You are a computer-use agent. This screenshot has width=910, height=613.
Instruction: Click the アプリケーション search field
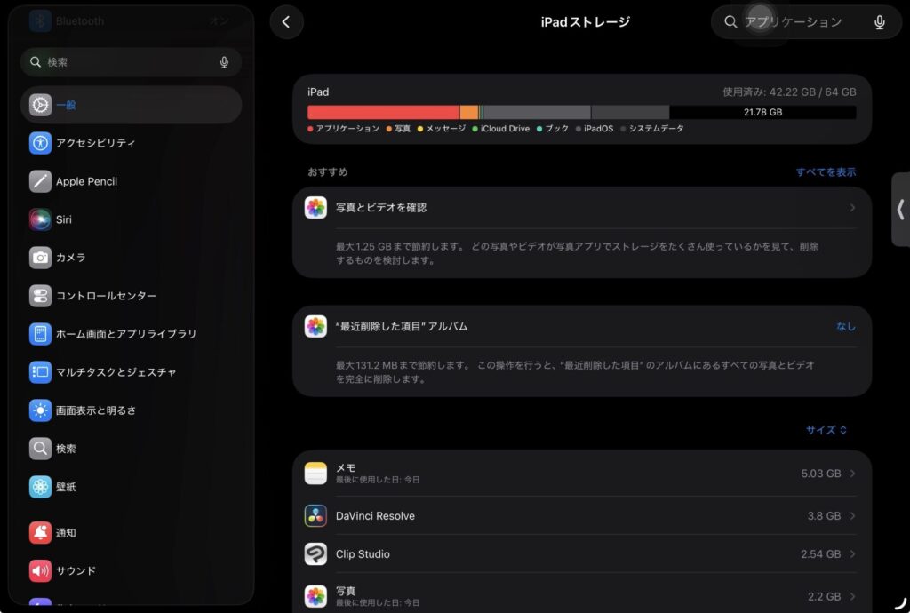pos(795,22)
